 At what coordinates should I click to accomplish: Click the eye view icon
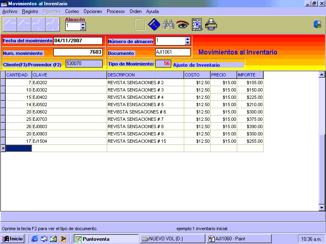182,25
